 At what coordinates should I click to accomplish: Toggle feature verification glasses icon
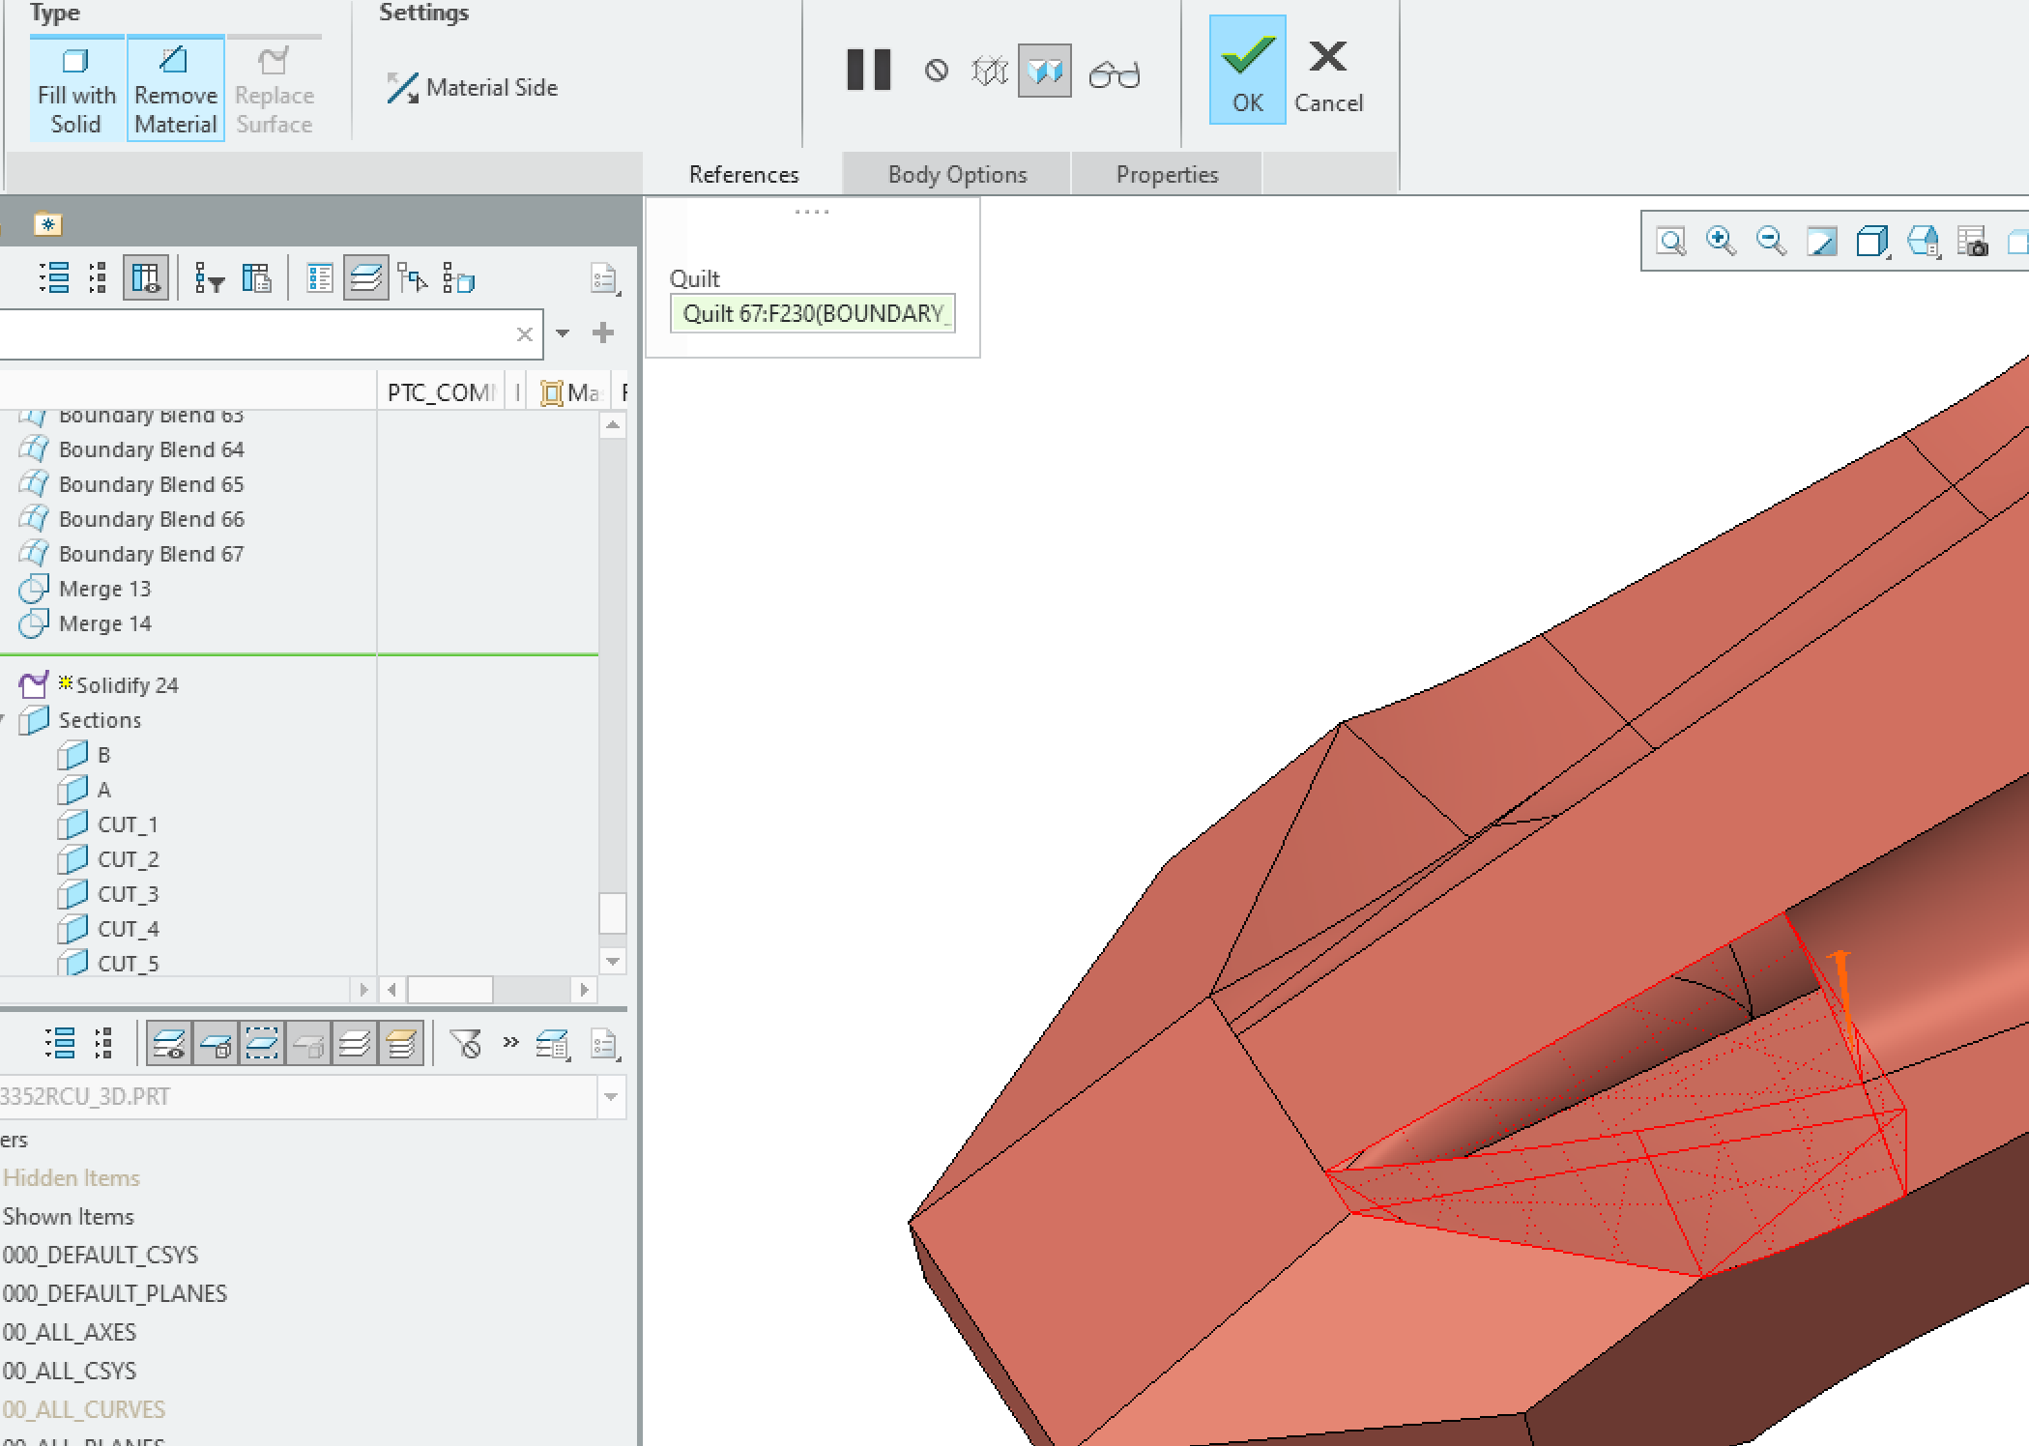coord(1116,70)
